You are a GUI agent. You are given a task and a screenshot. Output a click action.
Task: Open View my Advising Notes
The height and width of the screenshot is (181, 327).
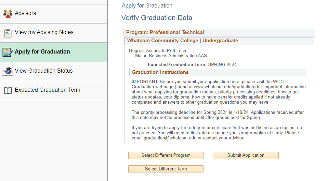point(54,33)
